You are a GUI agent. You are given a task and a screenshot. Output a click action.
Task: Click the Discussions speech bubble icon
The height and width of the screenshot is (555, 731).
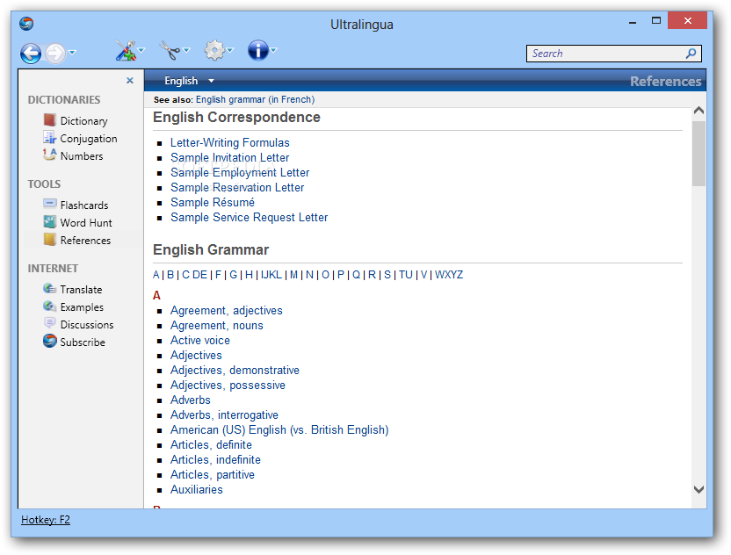(49, 323)
